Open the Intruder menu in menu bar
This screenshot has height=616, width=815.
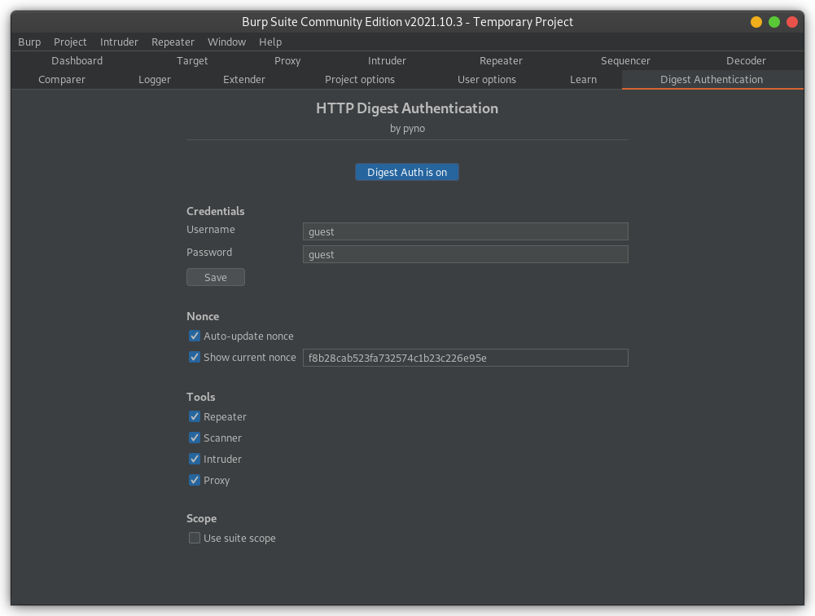119,42
